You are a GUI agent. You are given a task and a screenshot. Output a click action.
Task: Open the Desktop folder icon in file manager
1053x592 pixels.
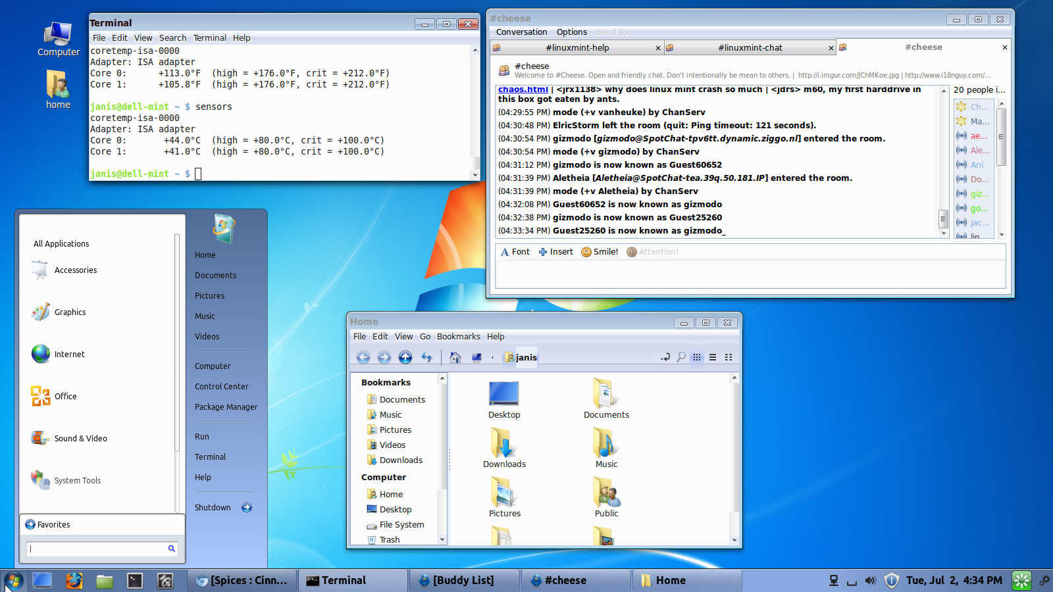[504, 400]
